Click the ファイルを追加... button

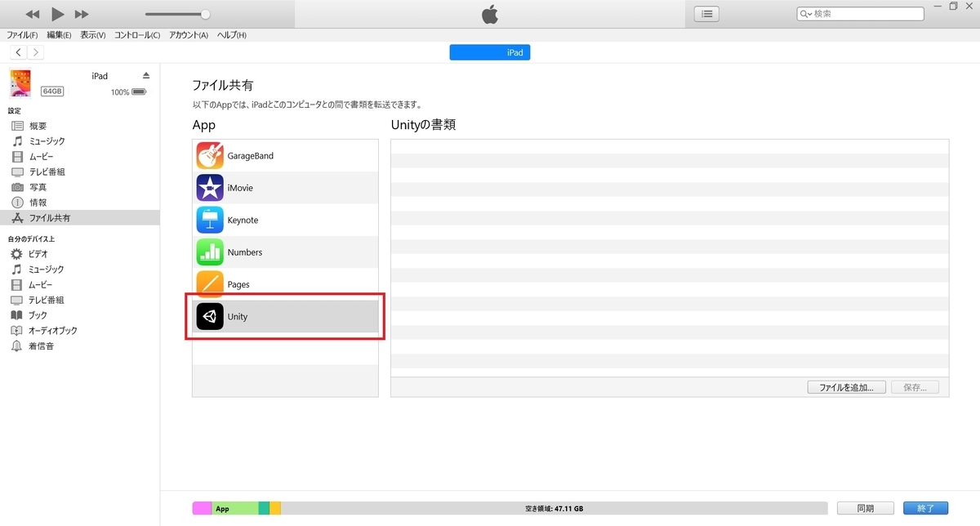(846, 387)
